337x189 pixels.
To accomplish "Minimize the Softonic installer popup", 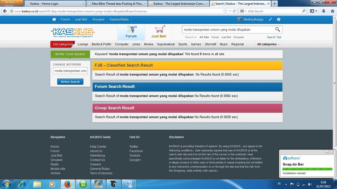I will [x=327, y=152].
